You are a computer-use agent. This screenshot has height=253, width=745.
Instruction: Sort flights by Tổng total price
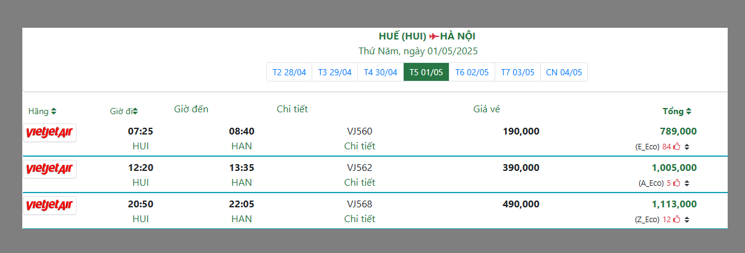689,112
